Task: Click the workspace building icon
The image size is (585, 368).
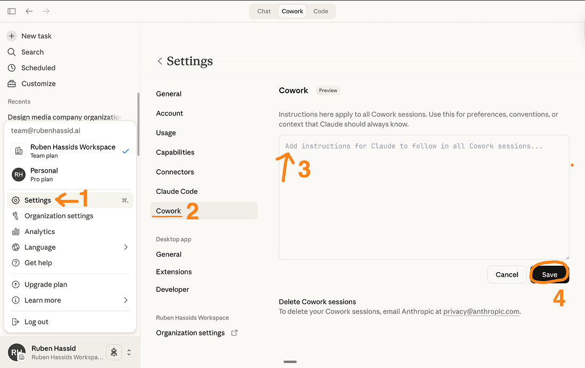Action: point(18,151)
